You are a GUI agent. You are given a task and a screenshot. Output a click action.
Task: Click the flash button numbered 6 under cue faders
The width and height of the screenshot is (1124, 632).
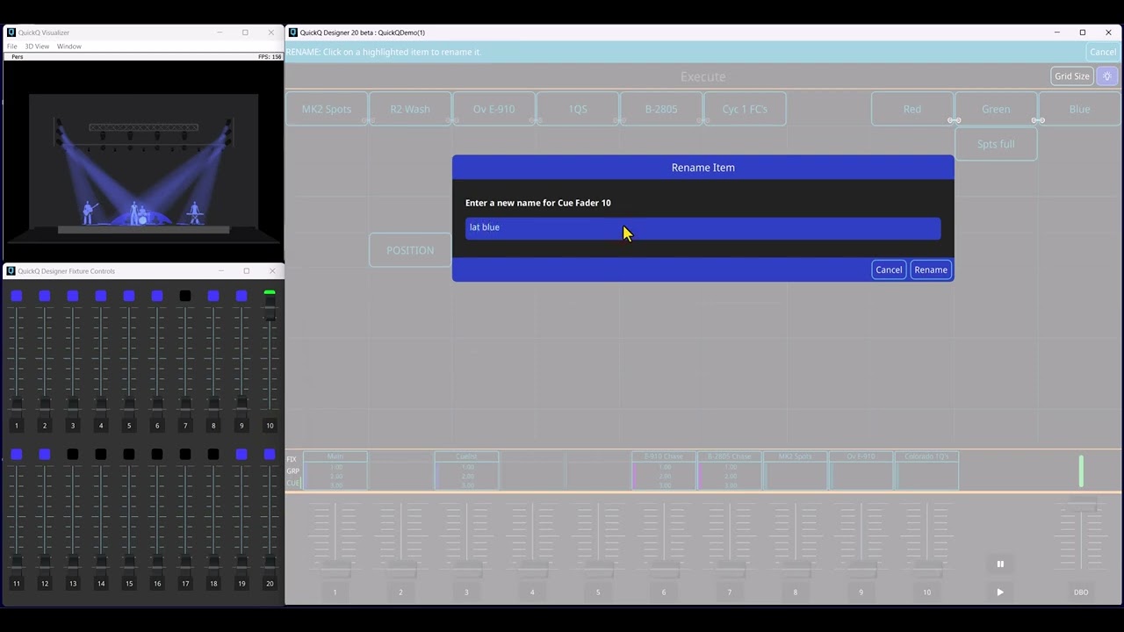pyautogui.click(x=664, y=592)
